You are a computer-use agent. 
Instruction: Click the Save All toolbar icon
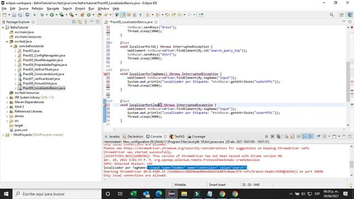click(x=20, y=15)
